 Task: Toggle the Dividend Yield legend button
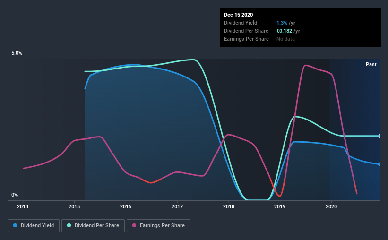pyautogui.click(x=34, y=226)
